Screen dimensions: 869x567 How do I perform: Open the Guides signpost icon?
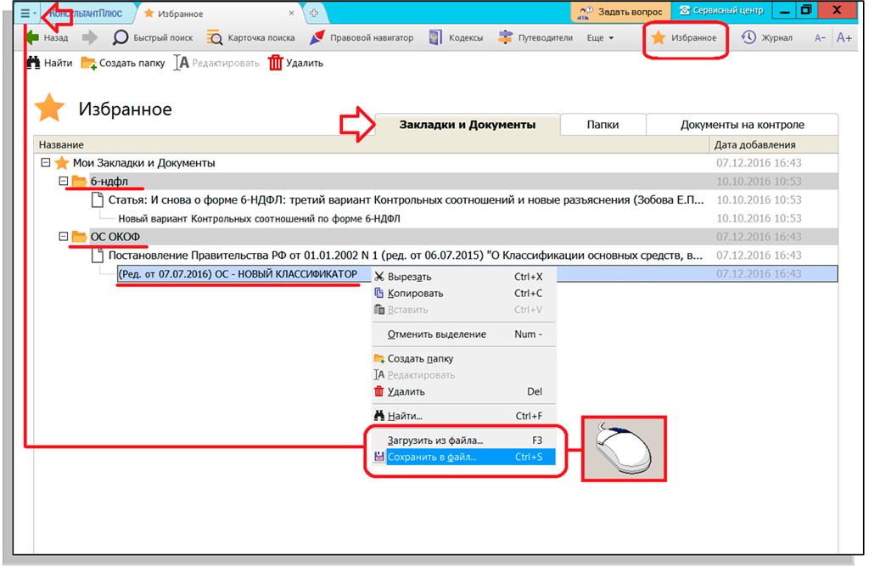point(505,37)
